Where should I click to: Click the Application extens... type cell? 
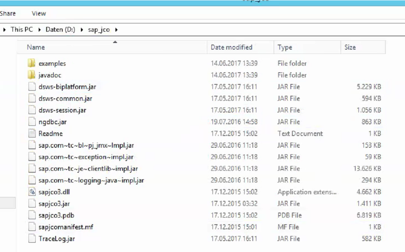pos(307,192)
